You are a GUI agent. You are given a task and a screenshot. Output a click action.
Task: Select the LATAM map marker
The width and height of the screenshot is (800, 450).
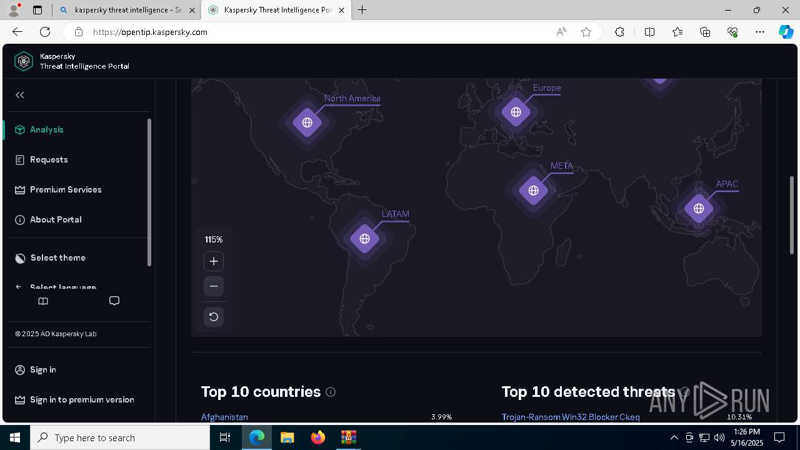click(364, 239)
